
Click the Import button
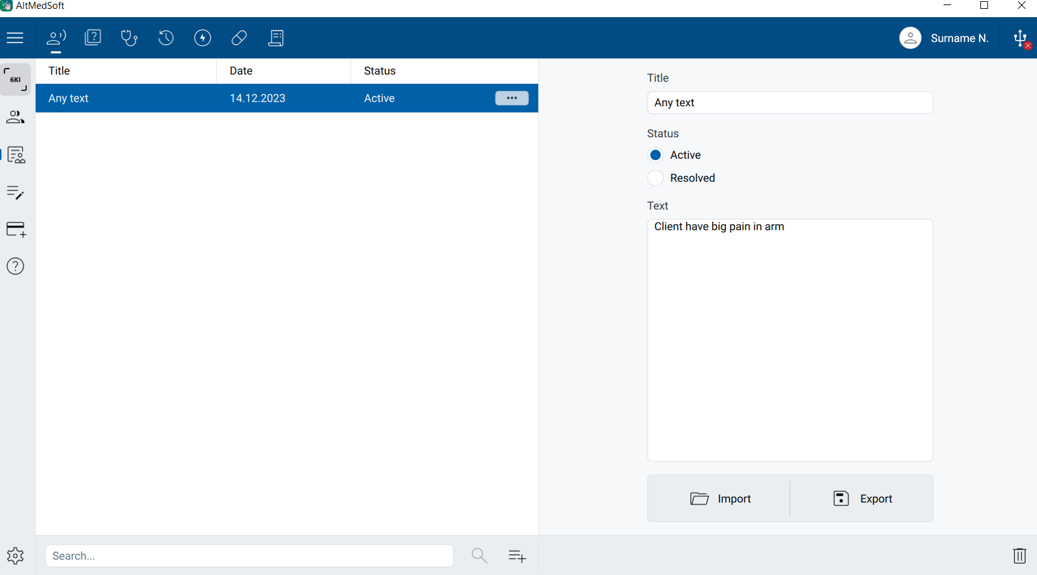720,499
